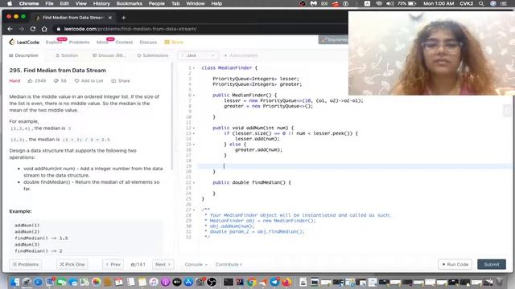Like the problem with thumbs-up icon

31,80
